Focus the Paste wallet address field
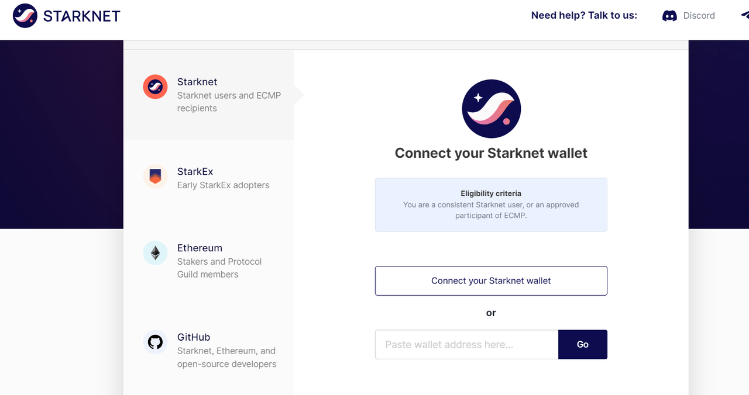Viewport: 749px width, 395px height. (466, 345)
